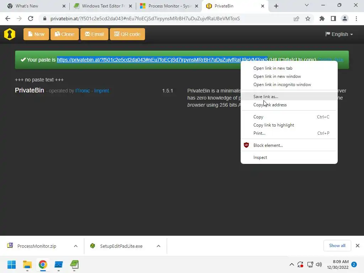Open notification badge showing 2
The width and height of the screenshot is (364, 273).
(x=354, y=264)
